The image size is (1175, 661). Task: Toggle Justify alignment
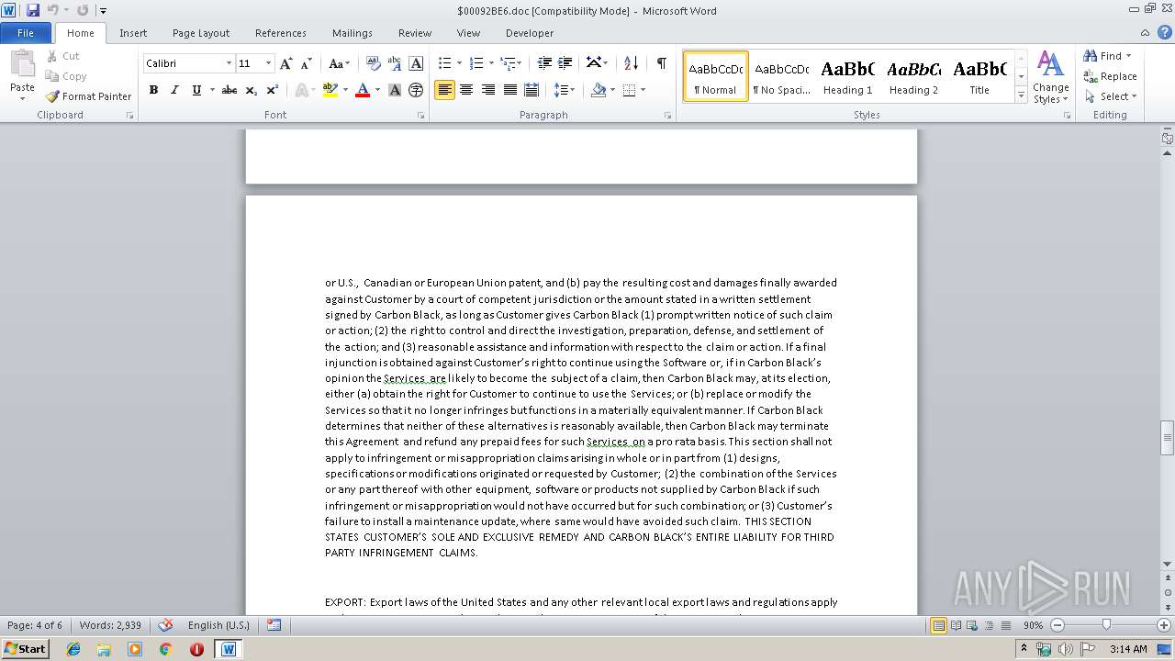click(510, 90)
